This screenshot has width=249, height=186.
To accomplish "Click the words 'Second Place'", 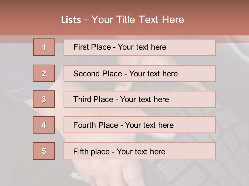I will click(x=98, y=74).
